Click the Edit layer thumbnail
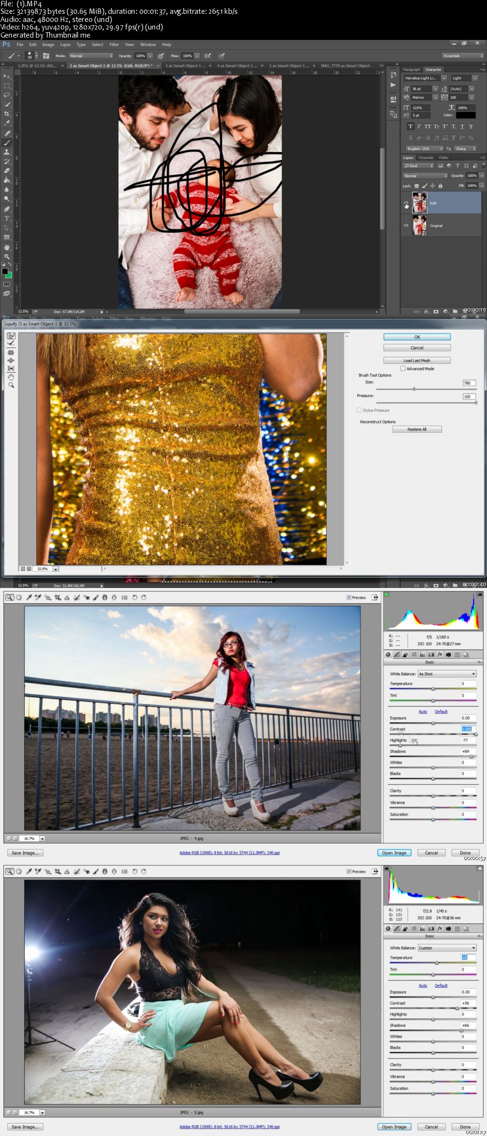487x1136 pixels. [x=419, y=203]
